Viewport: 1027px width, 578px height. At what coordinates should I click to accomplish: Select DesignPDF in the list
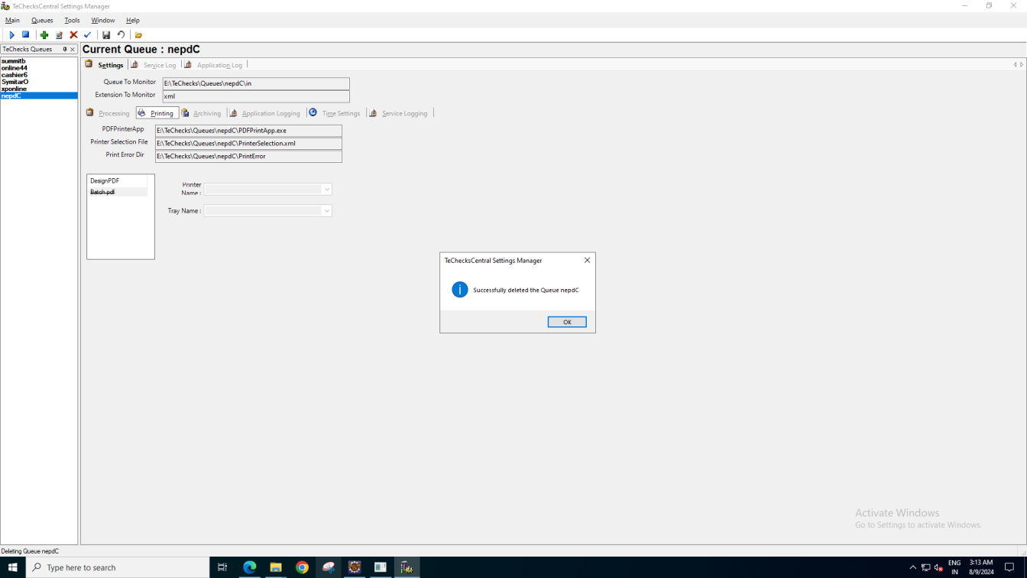(105, 181)
